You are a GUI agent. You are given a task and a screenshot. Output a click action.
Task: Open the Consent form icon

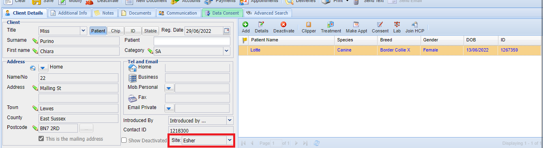click(380, 24)
